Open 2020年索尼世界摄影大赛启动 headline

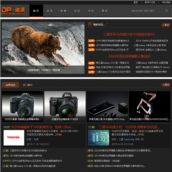click(129, 56)
